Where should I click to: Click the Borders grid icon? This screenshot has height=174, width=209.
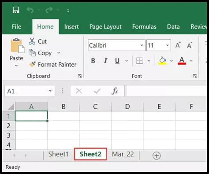(140, 60)
